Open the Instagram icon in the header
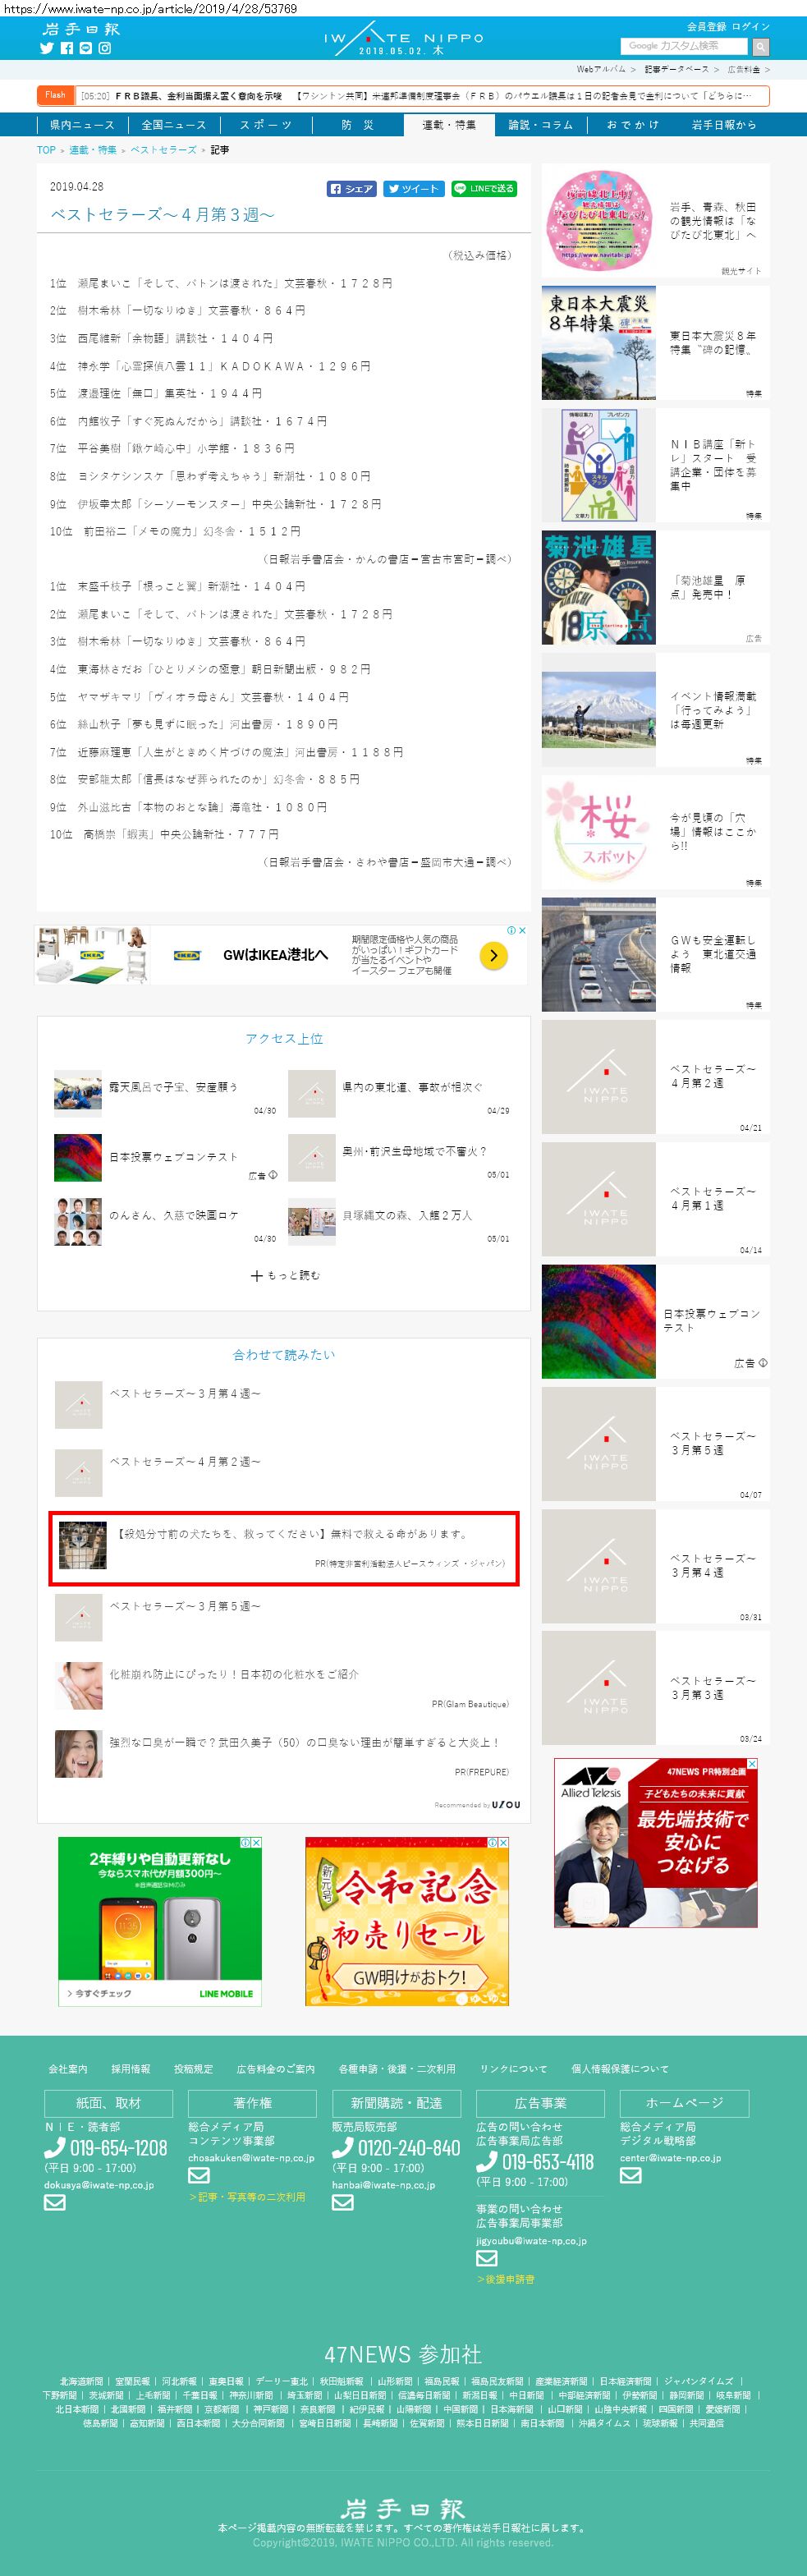 pos(105,48)
